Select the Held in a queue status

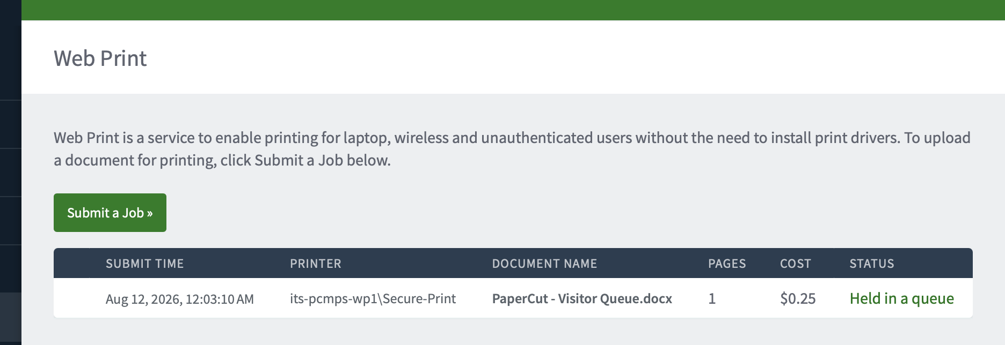coord(901,298)
